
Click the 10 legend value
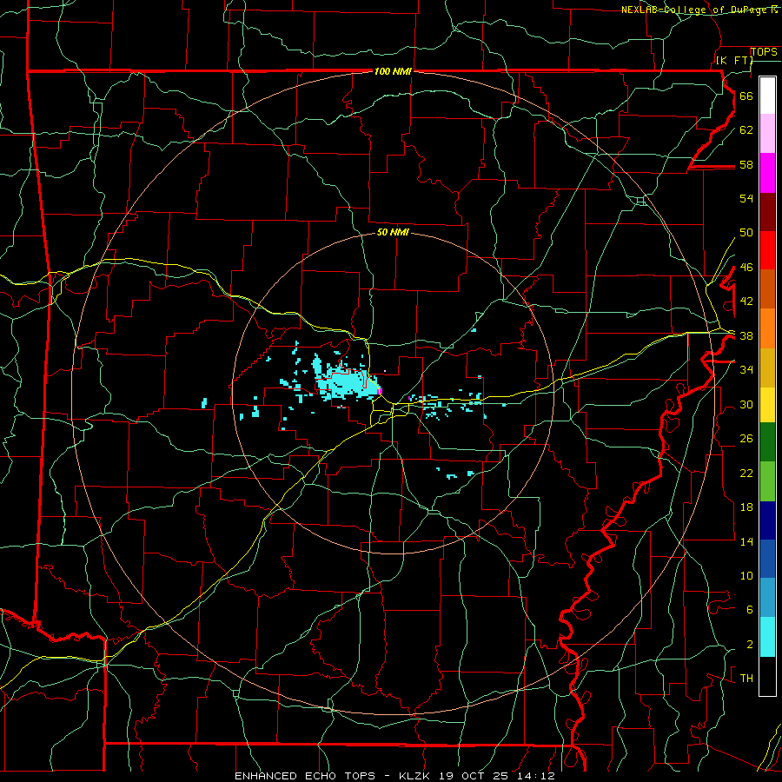click(746, 576)
